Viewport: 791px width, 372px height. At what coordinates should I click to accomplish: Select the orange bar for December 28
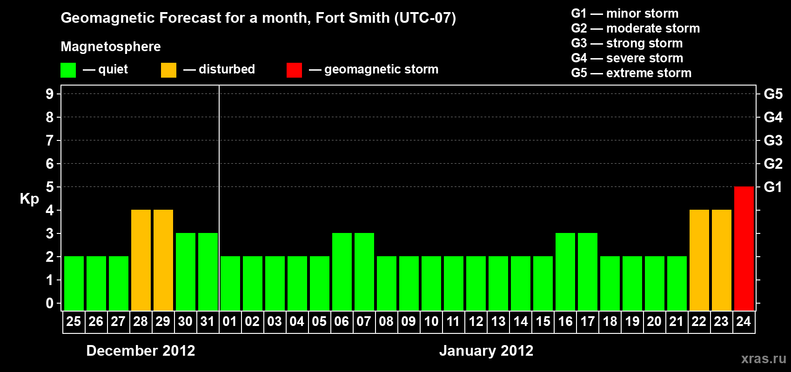pos(141,260)
